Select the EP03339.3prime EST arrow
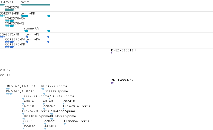213x130 pixels. click(44, 94)
